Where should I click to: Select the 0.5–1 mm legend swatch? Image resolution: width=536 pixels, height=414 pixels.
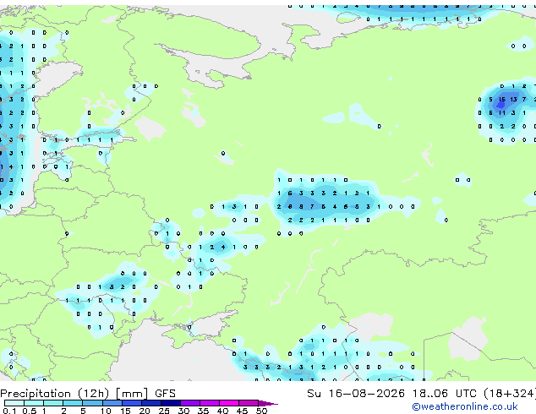[x=34, y=403]
